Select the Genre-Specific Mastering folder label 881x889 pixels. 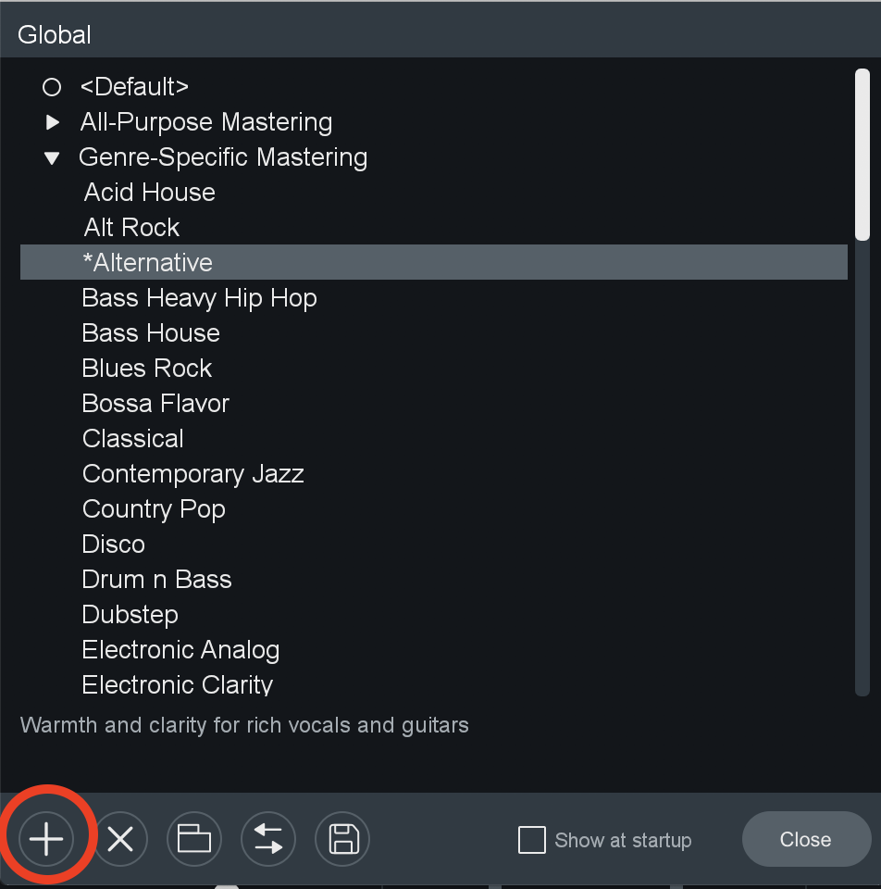(223, 157)
